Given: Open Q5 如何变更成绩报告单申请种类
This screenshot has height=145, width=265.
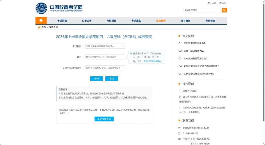Looking at the screenshot, I should tap(196, 74).
